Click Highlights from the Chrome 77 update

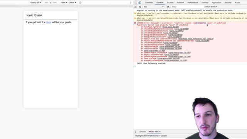click(151, 136)
